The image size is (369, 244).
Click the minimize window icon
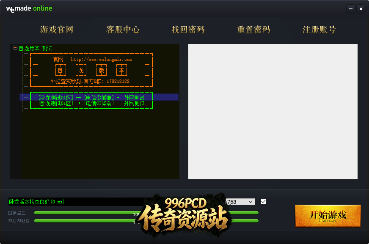pos(350,8)
